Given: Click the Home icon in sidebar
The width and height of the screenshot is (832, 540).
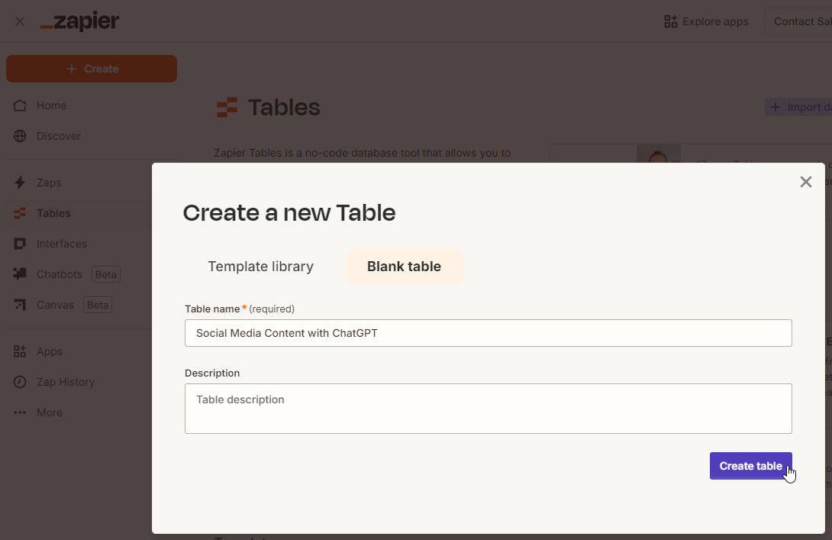Looking at the screenshot, I should tap(21, 105).
